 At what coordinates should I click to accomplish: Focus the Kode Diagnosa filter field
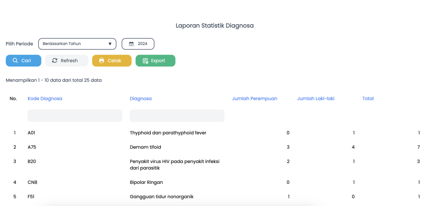coord(75,116)
